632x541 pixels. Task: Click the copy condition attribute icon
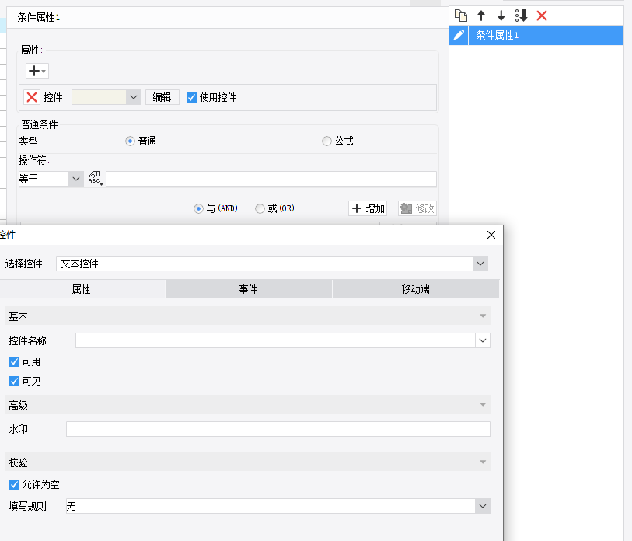pyautogui.click(x=461, y=16)
